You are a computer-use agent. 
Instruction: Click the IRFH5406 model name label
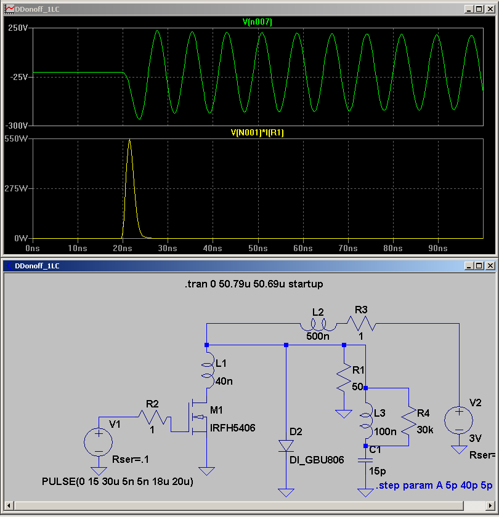(233, 427)
